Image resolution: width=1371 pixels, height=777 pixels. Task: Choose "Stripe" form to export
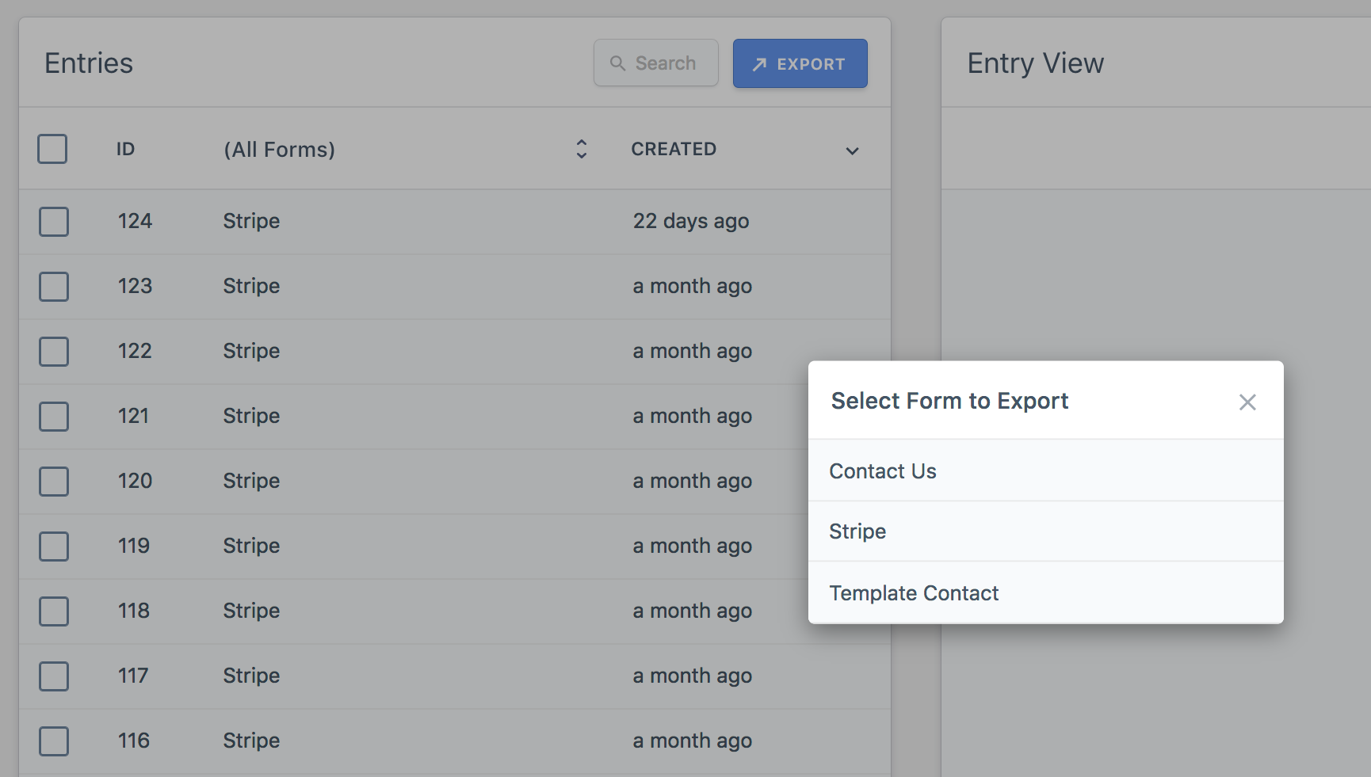point(857,531)
